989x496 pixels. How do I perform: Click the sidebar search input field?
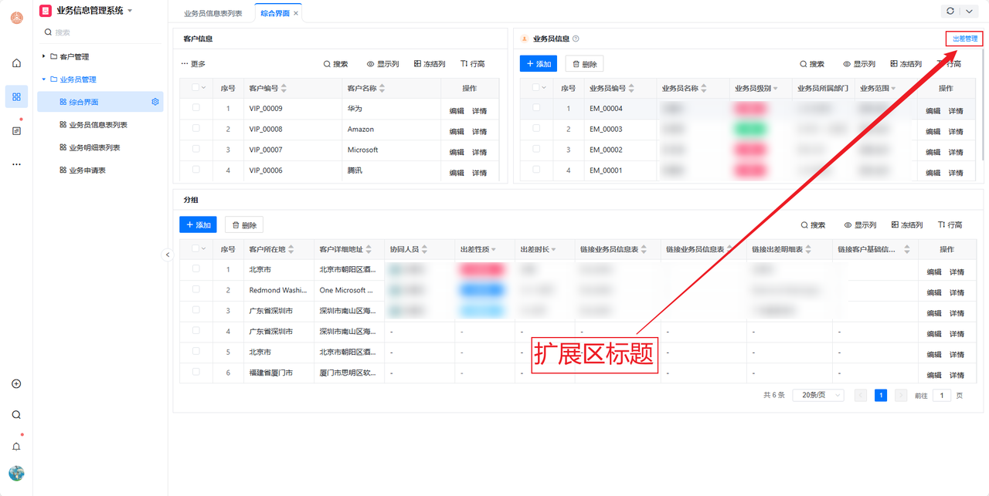(x=100, y=32)
